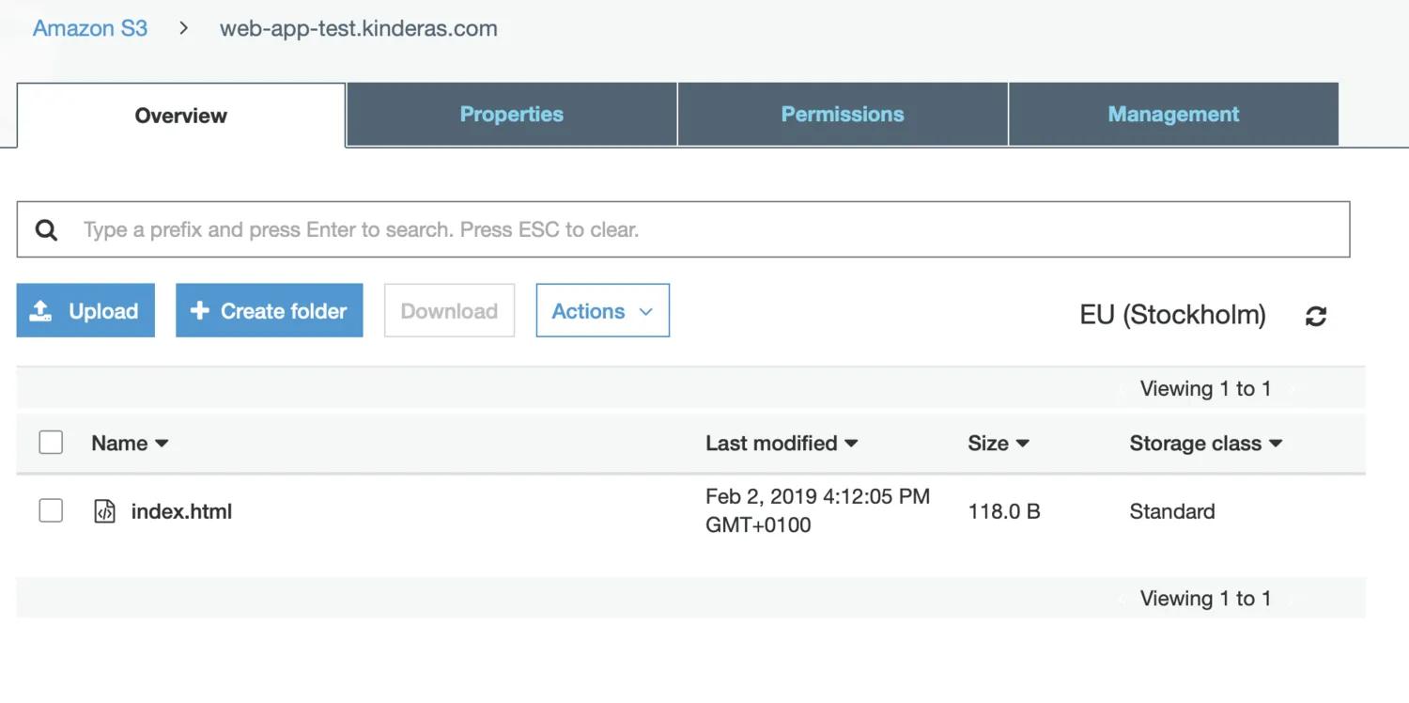Click the file type icon beside index.html
The width and height of the screenshot is (1409, 703).
(x=104, y=510)
